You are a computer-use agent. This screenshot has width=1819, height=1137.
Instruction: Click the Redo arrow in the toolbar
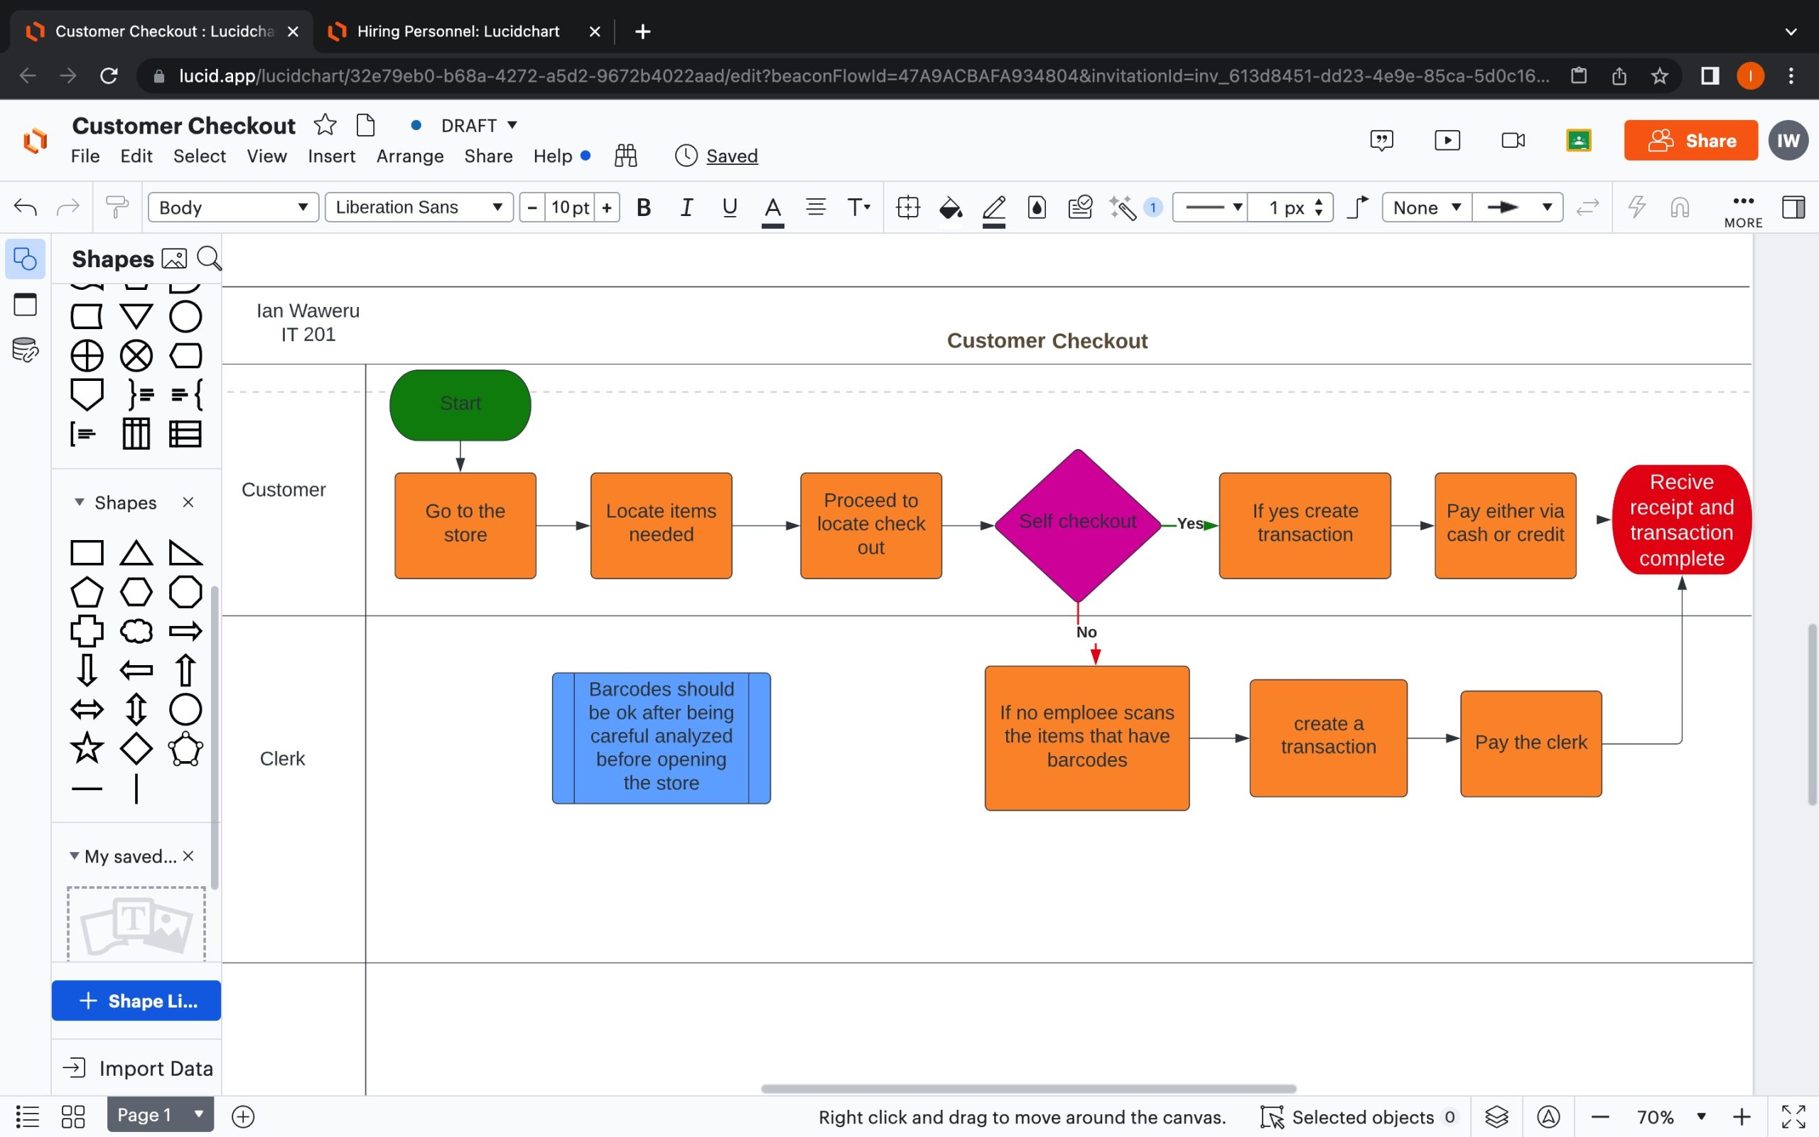point(68,207)
